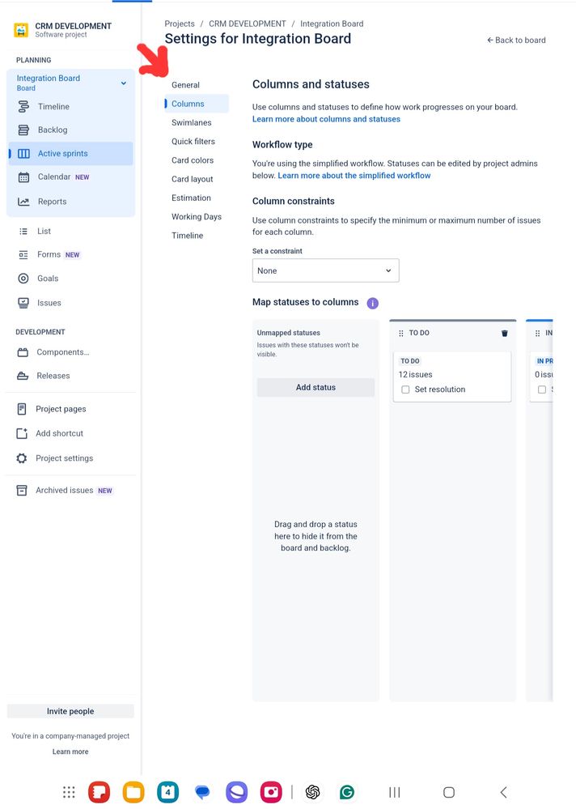
Task: Open the Android app drawer grid icon
Action: tap(69, 792)
